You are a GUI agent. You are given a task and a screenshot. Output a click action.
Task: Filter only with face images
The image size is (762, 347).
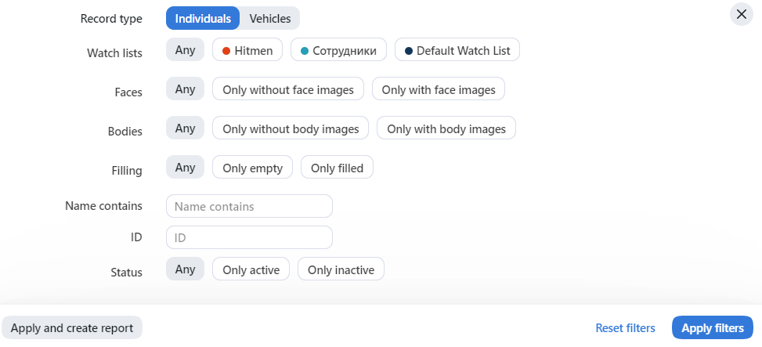pos(439,89)
